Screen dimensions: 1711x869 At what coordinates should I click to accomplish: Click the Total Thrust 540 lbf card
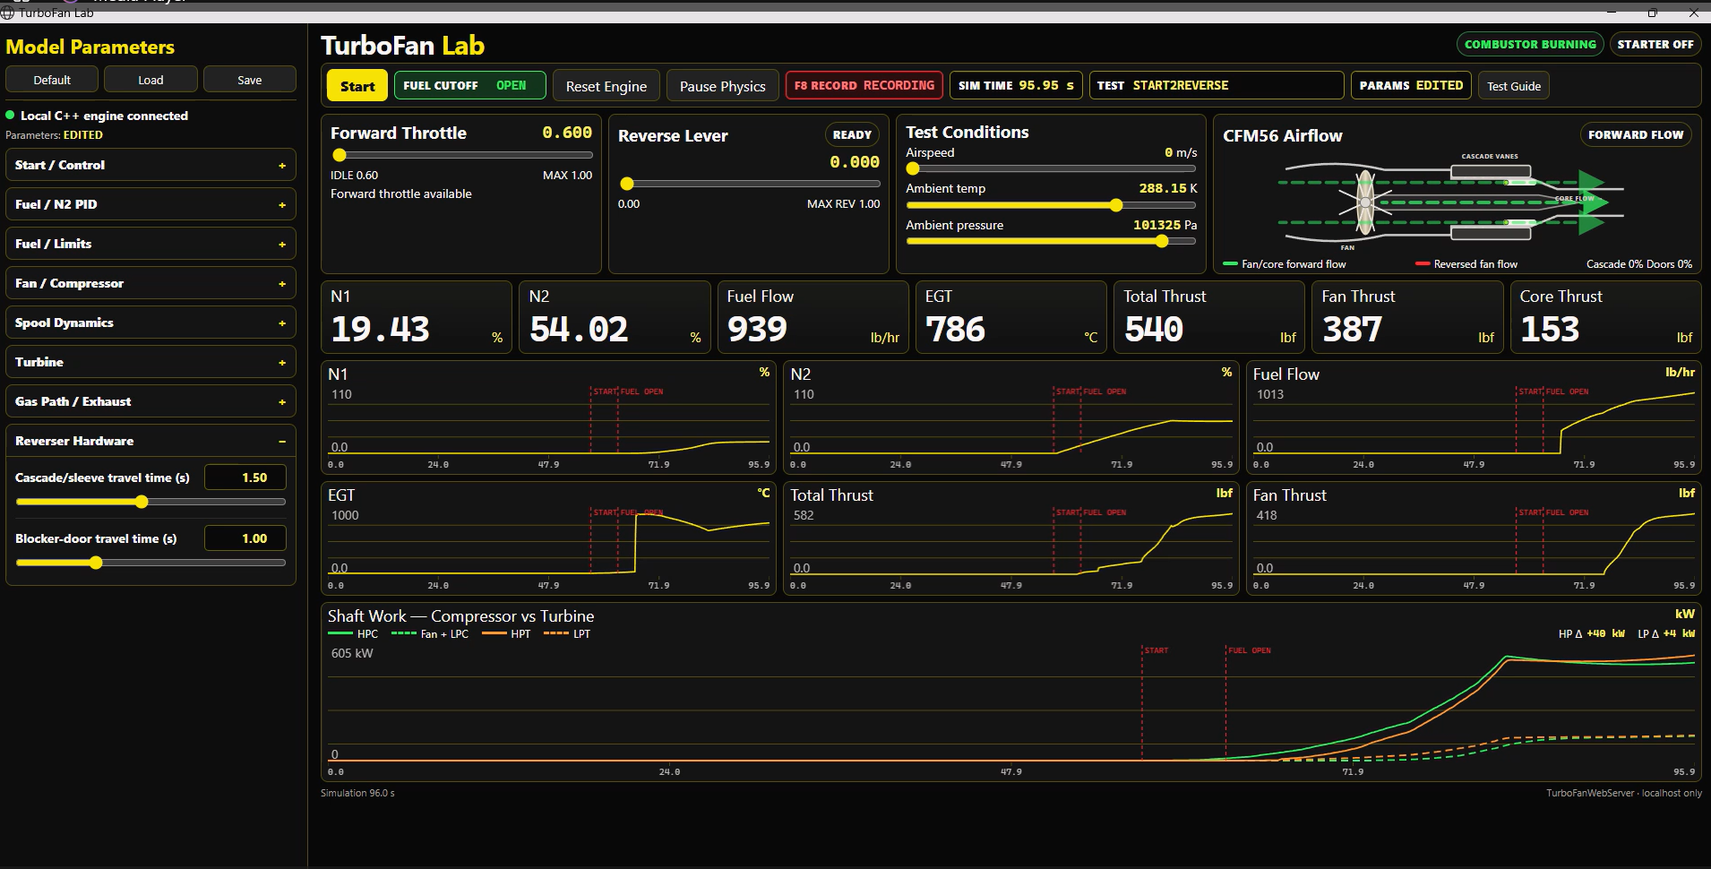point(1209,317)
